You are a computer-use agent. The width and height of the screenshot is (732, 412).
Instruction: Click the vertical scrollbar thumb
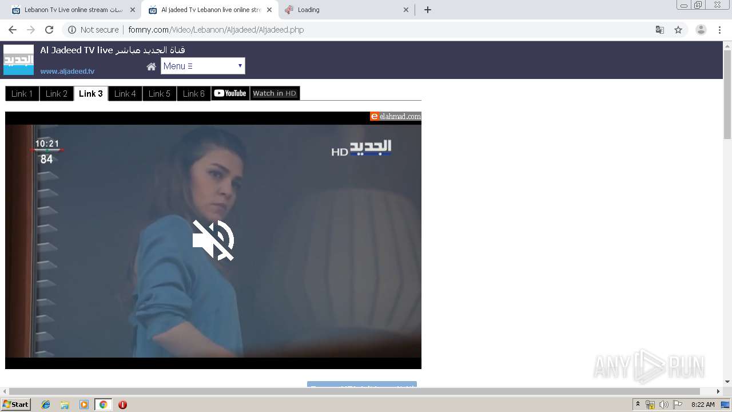click(x=727, y=94)
